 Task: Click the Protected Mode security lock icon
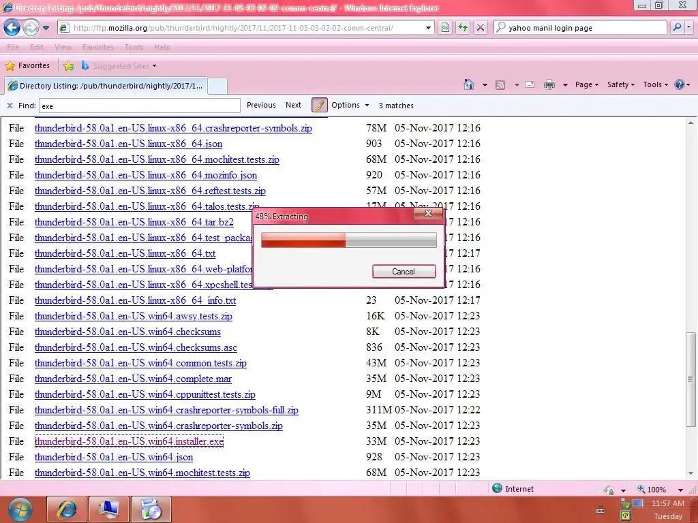tap(609, 490)
